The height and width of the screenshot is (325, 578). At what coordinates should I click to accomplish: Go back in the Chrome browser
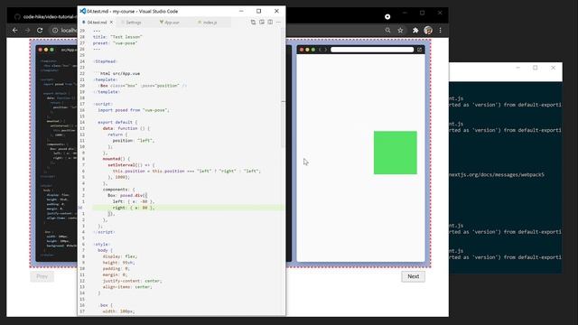click(14, 30)
